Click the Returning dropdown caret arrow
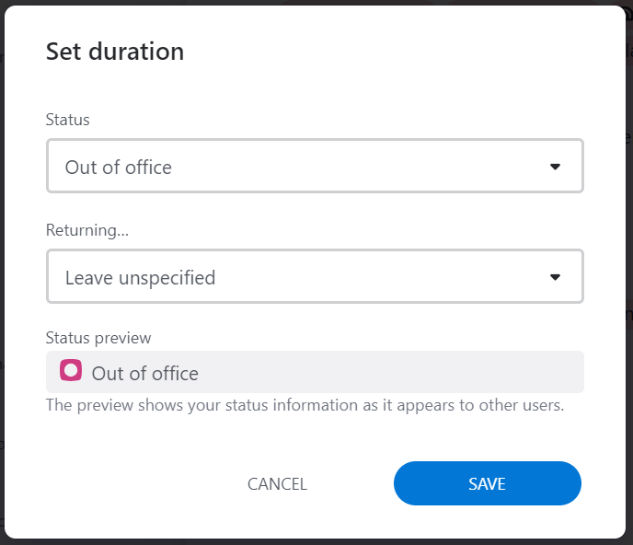The image size is (633, 545). coord(555,277)
